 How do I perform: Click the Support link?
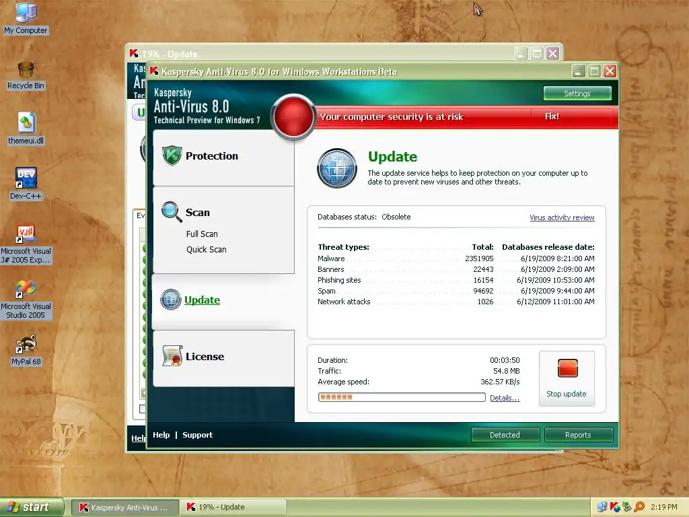tap(197, 435)
